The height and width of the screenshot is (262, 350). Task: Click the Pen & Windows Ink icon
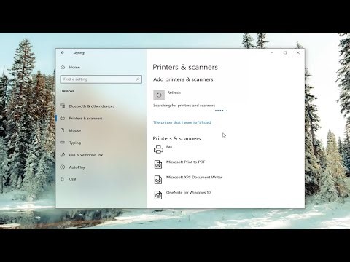63,154
